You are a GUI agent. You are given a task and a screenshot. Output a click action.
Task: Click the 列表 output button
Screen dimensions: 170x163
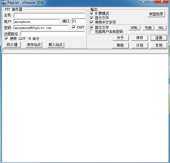[x=148, y=28]
